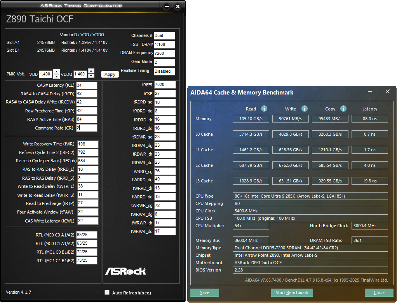Select the Row Precharge Time (tRP) field
The width and height of the screenshot is (397, 303).
(x=87, y=111)
